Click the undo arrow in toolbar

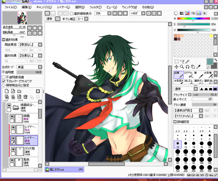[47, 13]
